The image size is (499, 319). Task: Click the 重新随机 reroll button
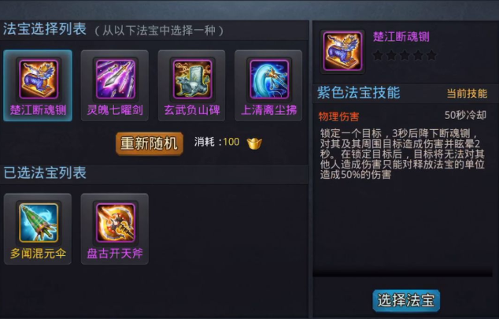point(150,143)
